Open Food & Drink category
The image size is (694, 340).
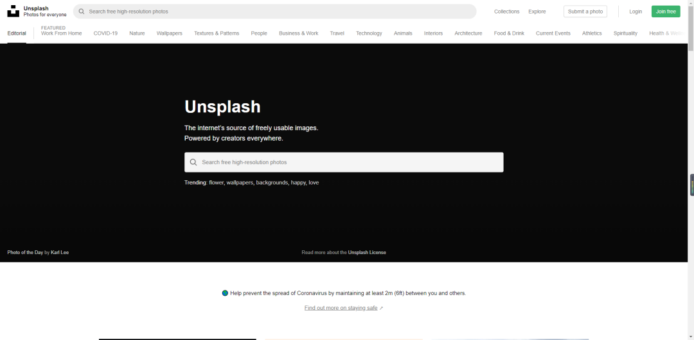pos(509,33)
